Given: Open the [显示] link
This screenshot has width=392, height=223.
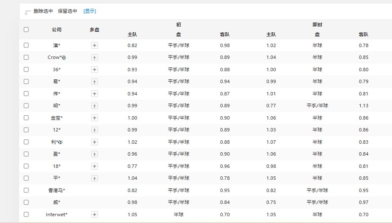Looking at the screenshot, I should (90, 11).
